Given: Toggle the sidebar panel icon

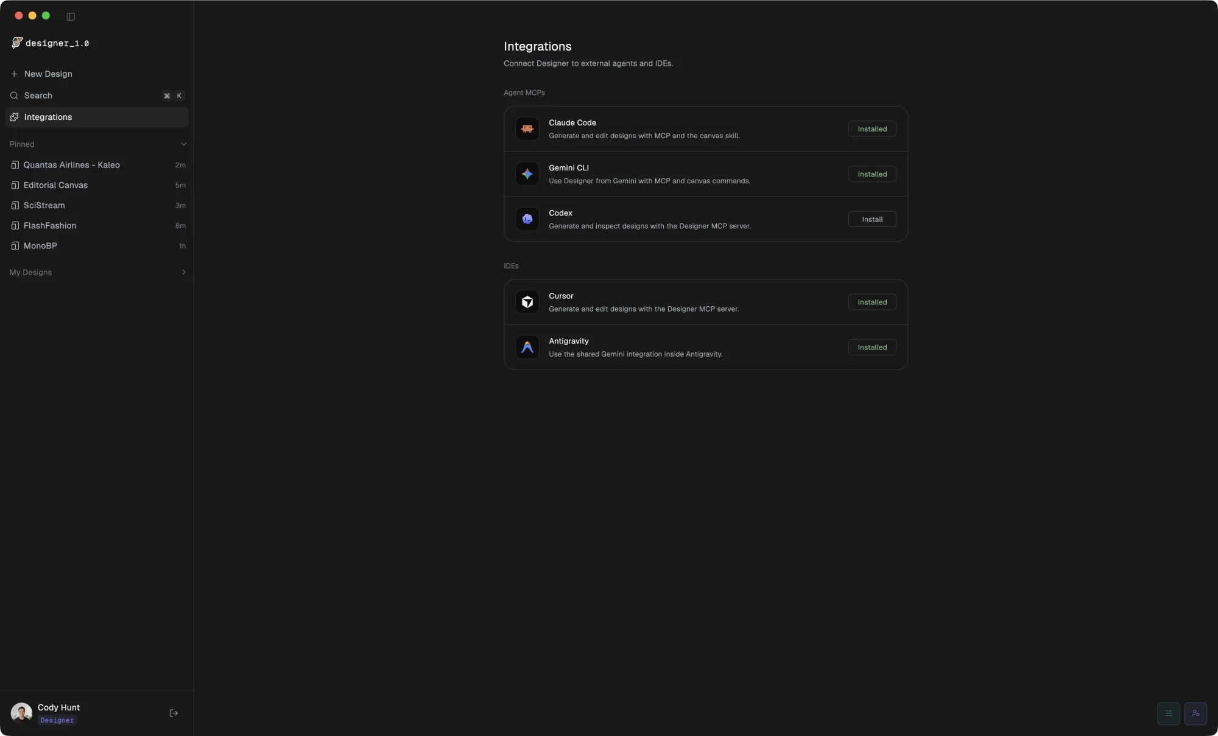Looking at the screenshot, I should [x=71, y=16].
